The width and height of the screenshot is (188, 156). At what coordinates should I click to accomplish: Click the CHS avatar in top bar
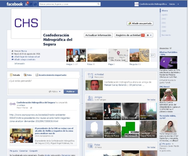[136, 4]
